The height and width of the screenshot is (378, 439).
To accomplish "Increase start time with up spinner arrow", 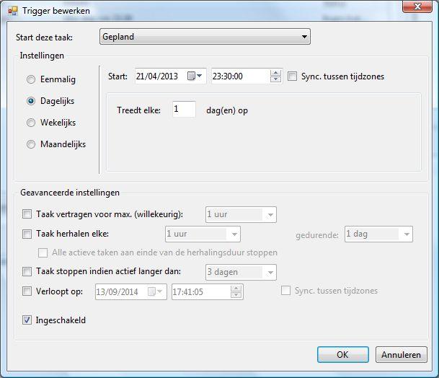I will (x=275, y=73).
